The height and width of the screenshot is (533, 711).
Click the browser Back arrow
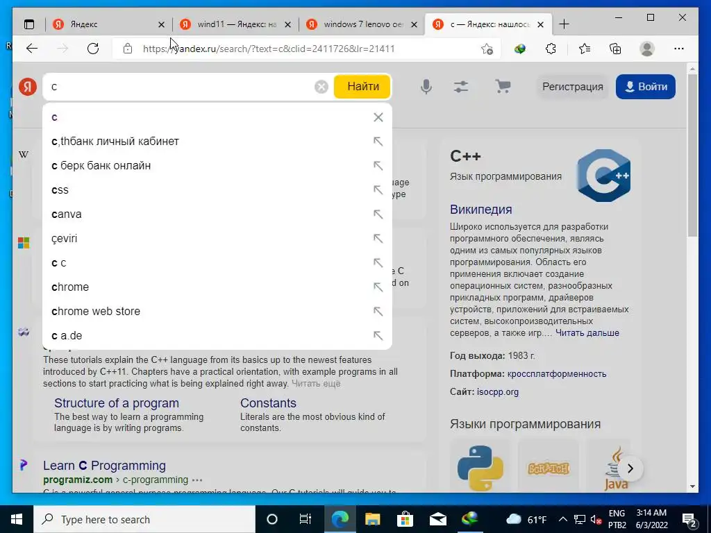(x=32, y=49)
